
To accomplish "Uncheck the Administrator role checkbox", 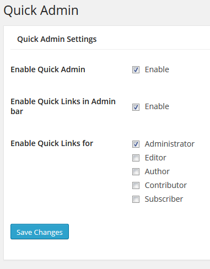I will coord(136,144).
